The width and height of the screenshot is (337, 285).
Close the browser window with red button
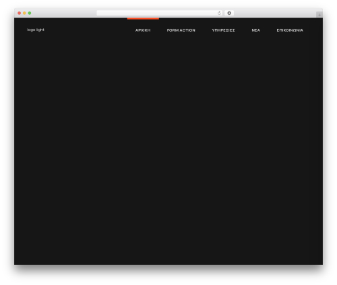20,13
